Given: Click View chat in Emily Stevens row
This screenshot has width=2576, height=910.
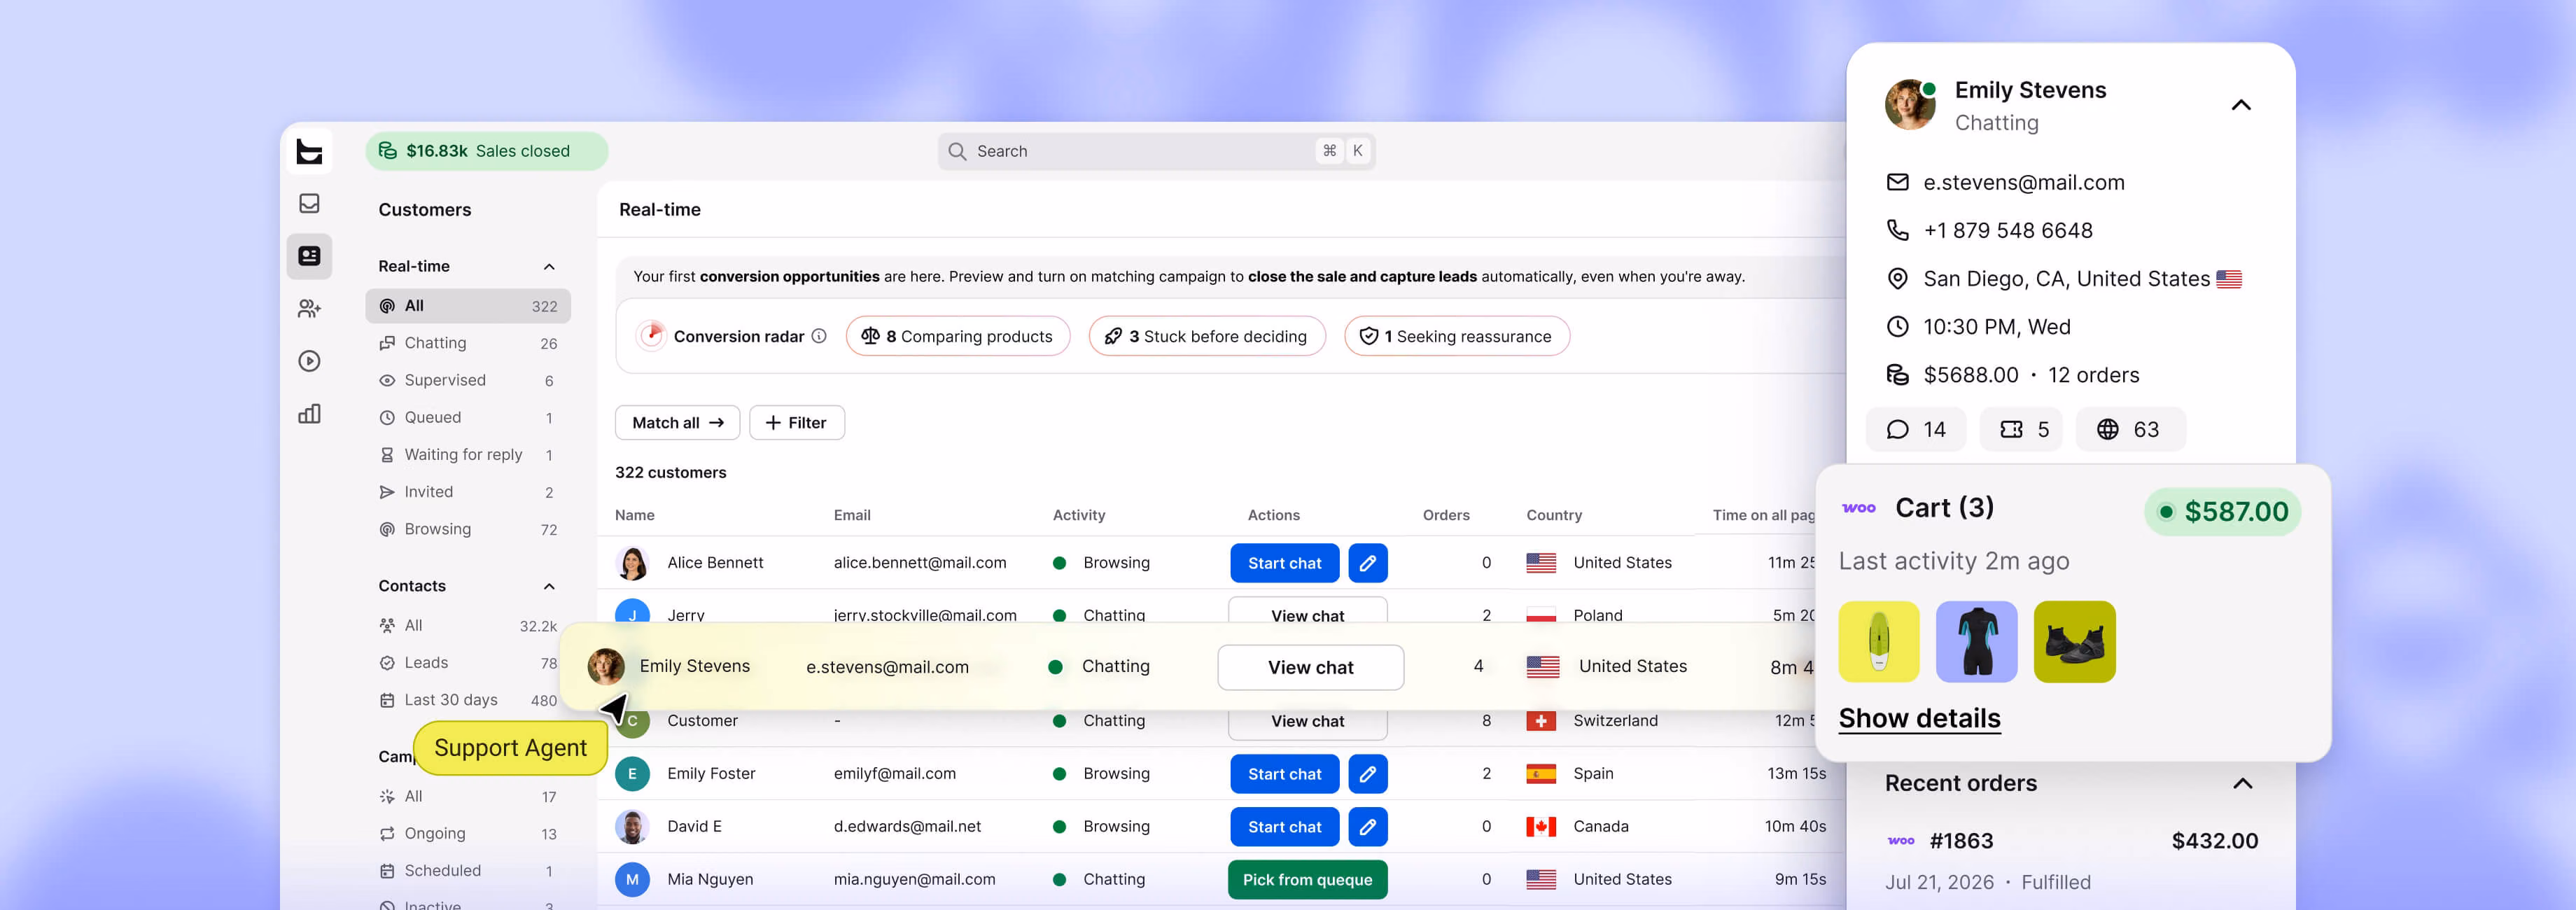Looking at the screenshot, I should [1310, 667].
